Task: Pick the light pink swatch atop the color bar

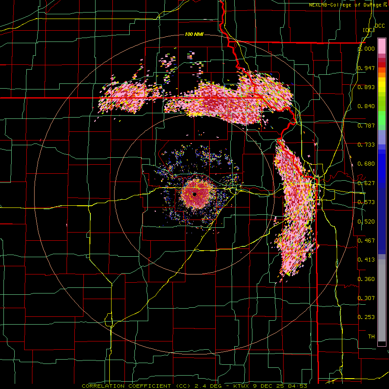Action: 382,46
